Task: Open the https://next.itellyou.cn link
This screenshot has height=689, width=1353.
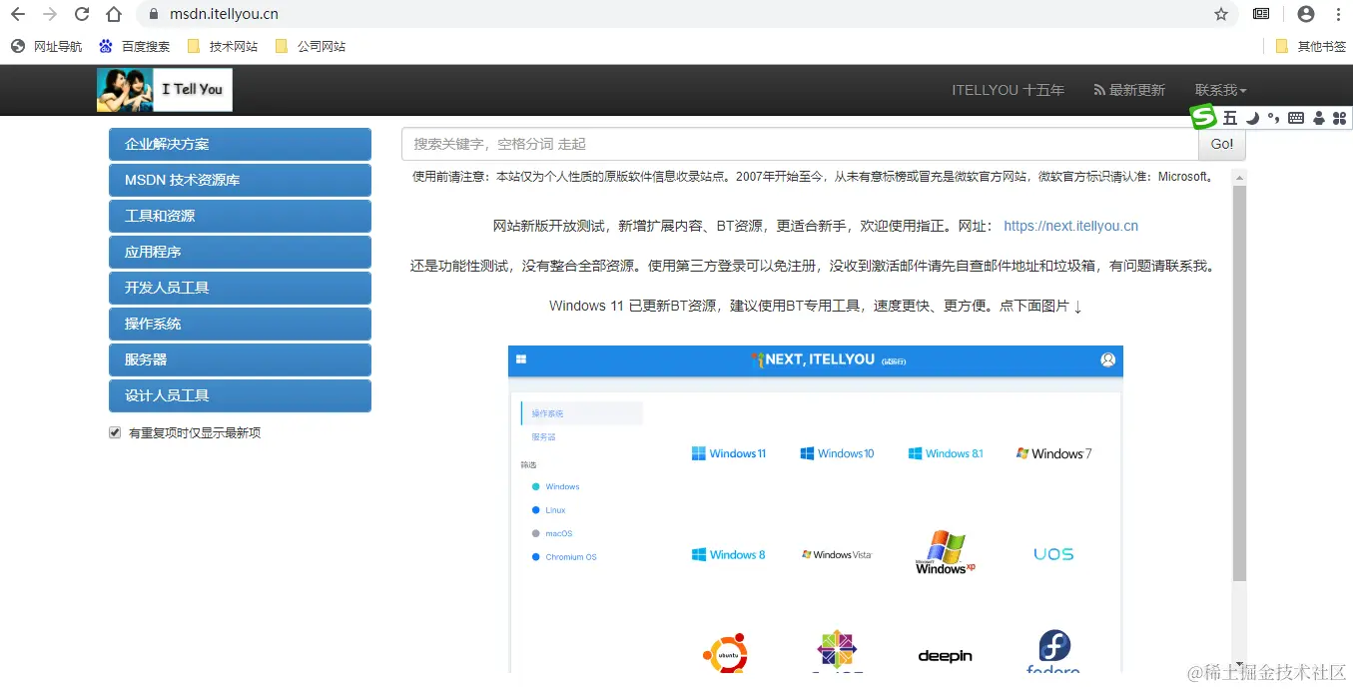Action: (x=1070, y=226)
